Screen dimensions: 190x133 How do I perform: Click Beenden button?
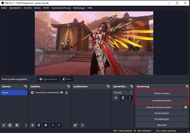point(162,125)
